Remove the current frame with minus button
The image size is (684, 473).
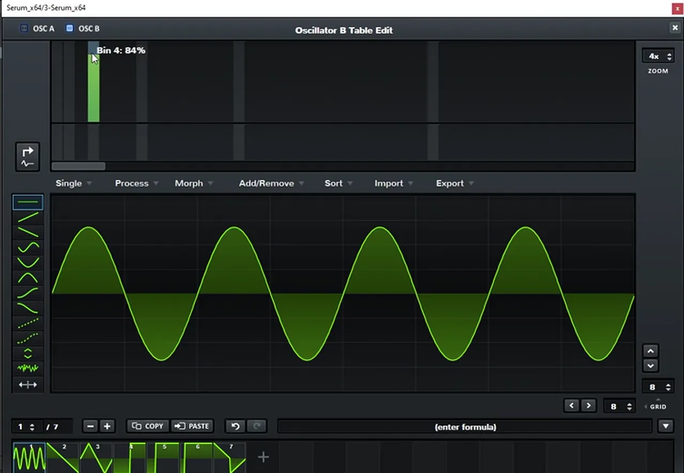click(x=90, y=426)
